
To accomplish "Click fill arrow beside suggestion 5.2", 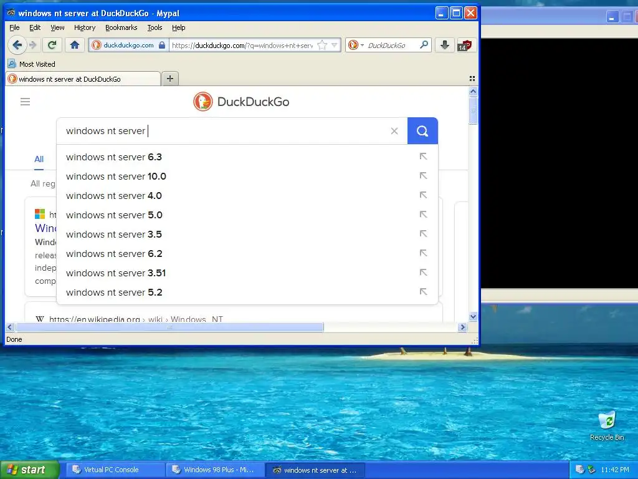I will pyautogui.click(x=423, y=292).
